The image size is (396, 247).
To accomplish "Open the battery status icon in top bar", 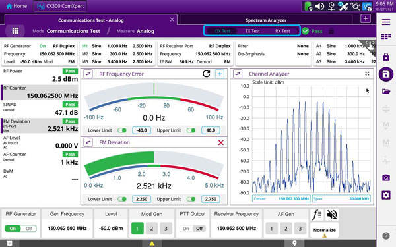I will 308,6.
